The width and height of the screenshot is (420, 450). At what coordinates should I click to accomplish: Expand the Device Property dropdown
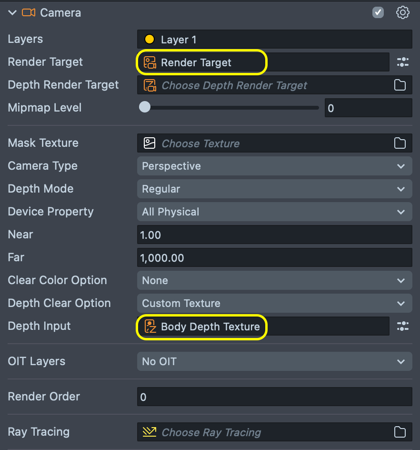(274, 212)
